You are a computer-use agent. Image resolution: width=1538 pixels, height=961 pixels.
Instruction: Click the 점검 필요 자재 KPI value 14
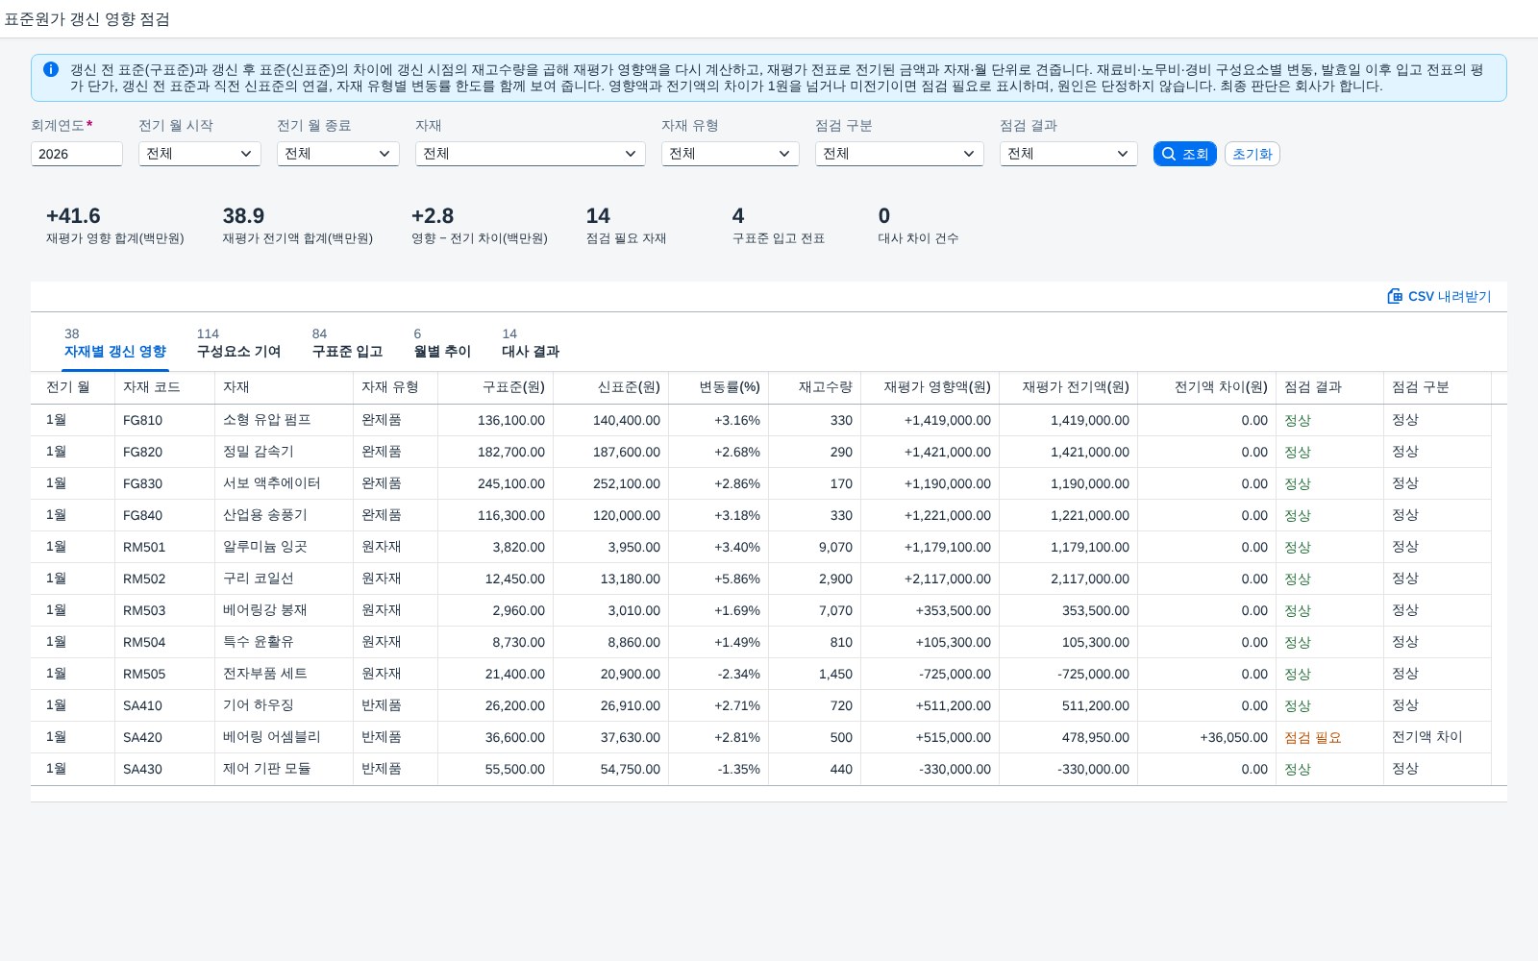(x=598, y=216)
